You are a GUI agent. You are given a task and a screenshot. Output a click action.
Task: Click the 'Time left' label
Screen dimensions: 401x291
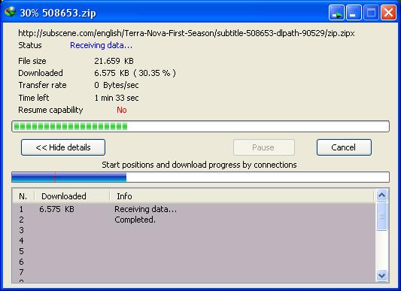pos(34,98)
